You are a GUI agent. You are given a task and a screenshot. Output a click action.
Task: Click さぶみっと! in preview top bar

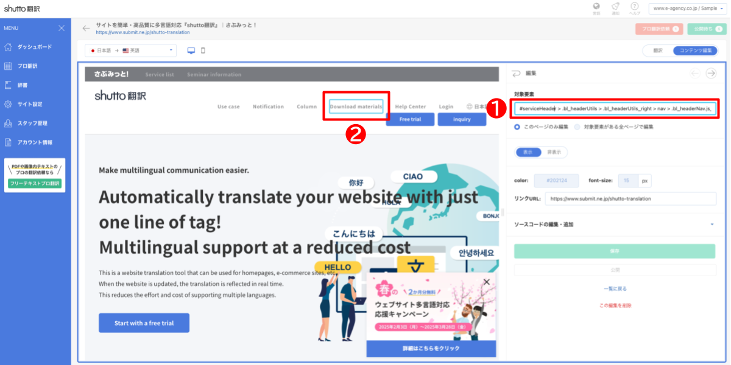tap(111, 74)
